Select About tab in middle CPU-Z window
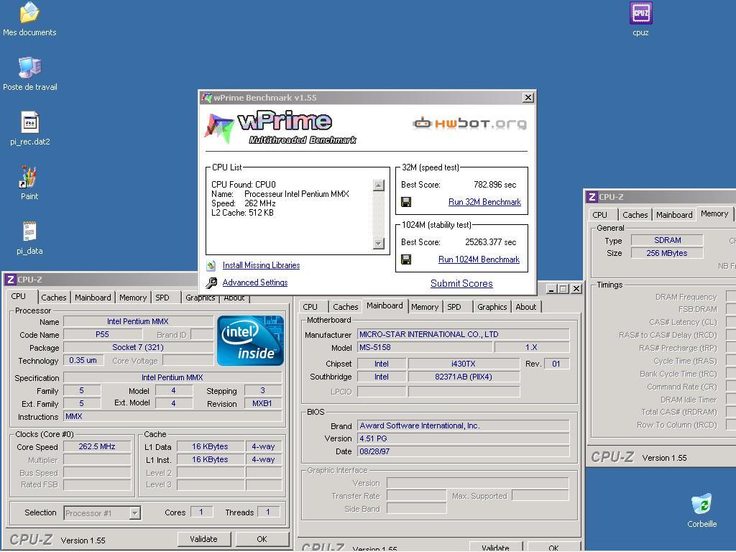Viewport: 736px width, 552px height. point(525,306)
